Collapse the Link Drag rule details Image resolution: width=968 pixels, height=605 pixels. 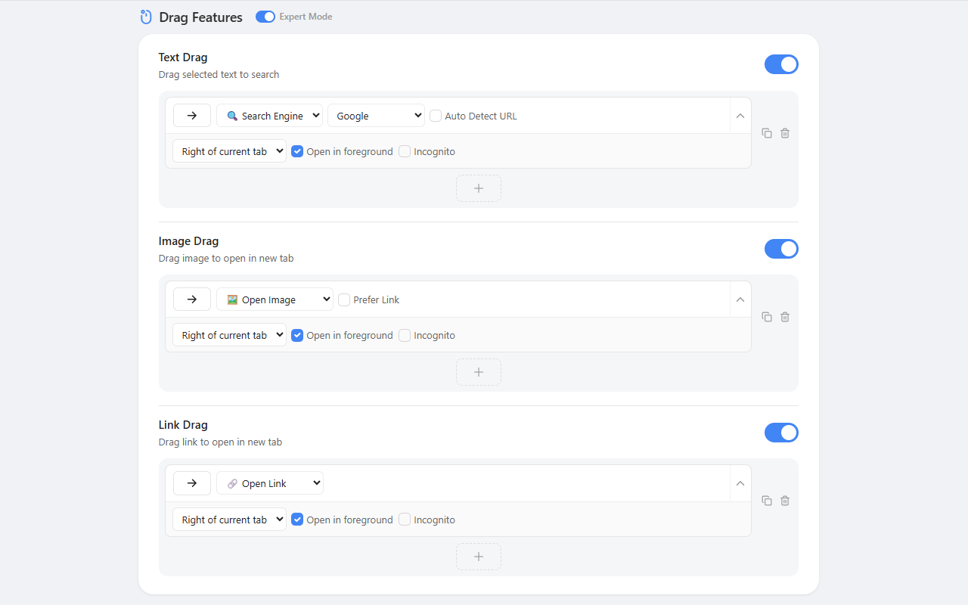click(740, 483)
